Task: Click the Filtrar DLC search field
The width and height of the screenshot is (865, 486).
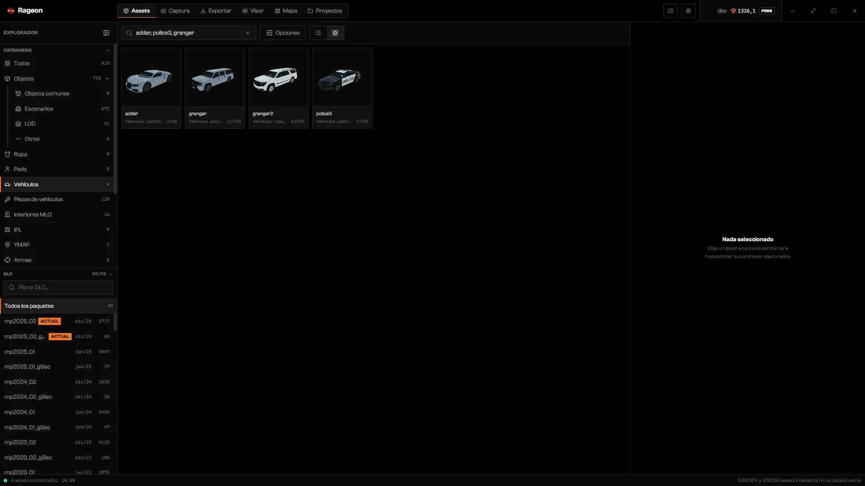Action: tap(59, 288)
